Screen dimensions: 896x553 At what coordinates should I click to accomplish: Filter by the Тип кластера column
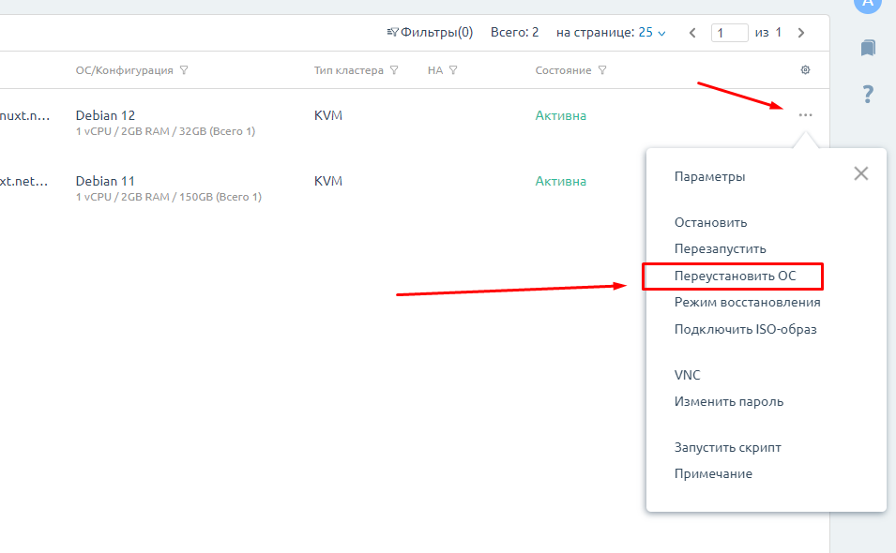click(x=394, y=70)
